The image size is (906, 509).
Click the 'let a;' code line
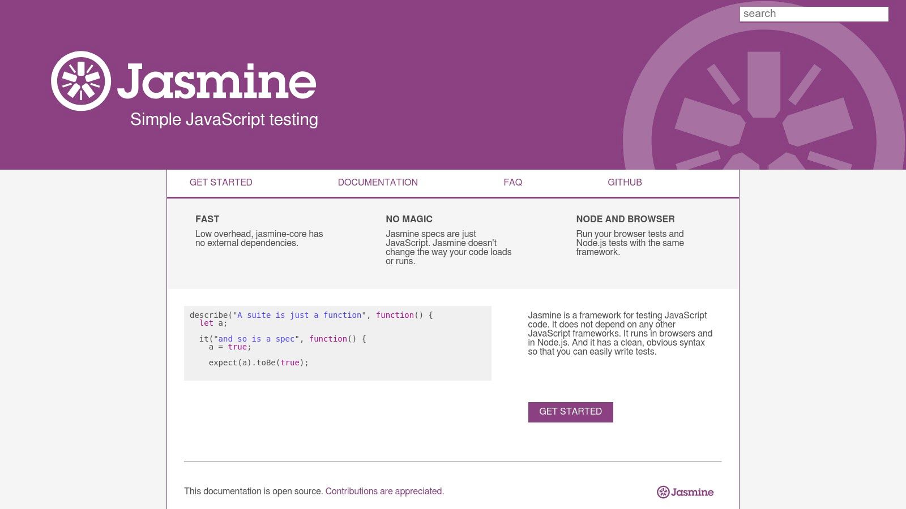213,323
